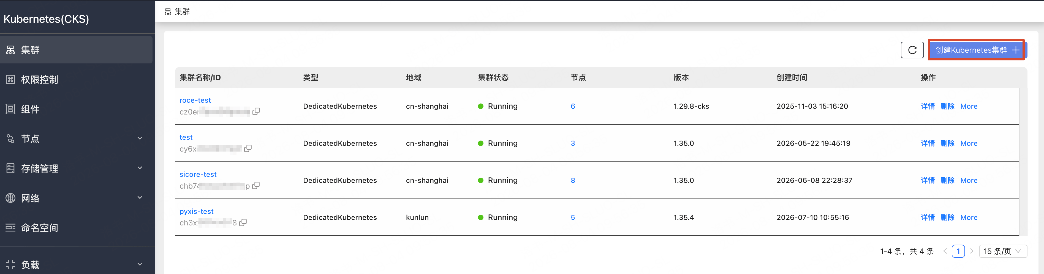Open 详情 for the test cluster
Image resolution: width=1044 pixels, height=274 pixels.
pos(927,144)
